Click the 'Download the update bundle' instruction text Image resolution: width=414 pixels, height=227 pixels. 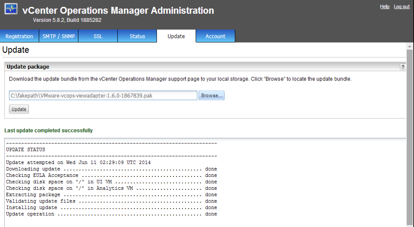tap(180, 79)
